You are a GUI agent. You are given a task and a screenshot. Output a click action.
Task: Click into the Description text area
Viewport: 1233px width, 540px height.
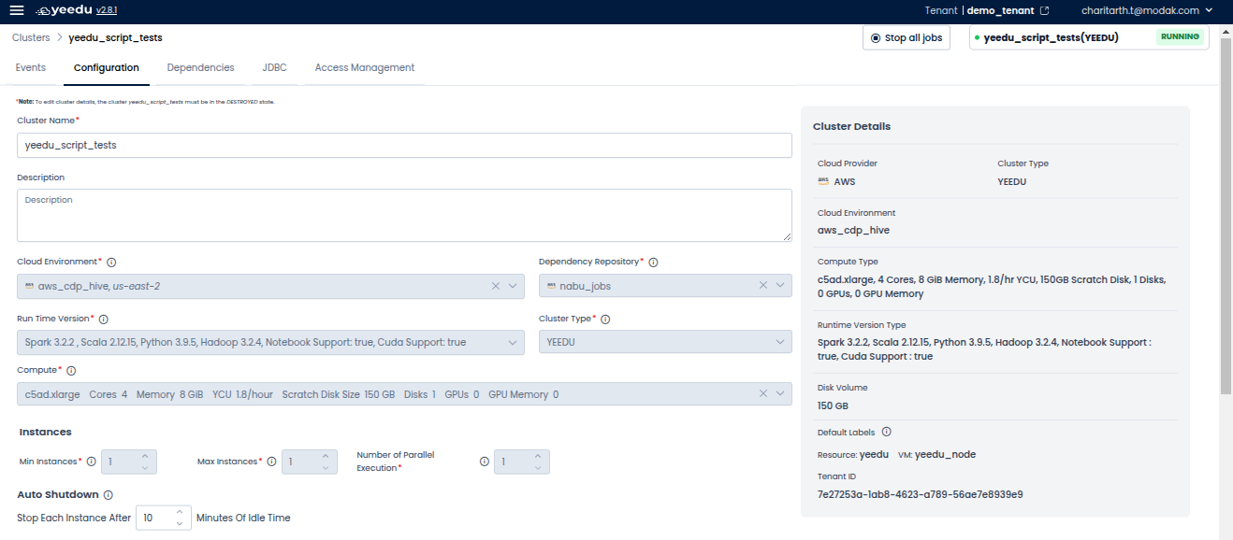point(404,215)
